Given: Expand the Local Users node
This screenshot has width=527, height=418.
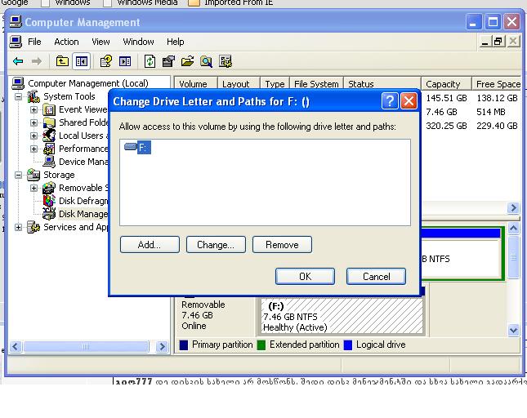Looking at the screenshot, I should 34,136.
